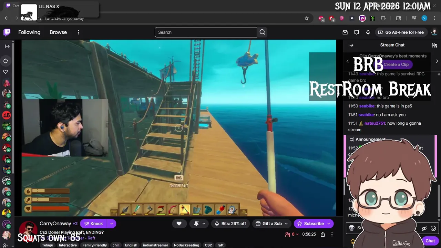Image resolution: width=441 pixels, height=248 pixels.
Task: Open the Following tab
Action: pos(29,32)
